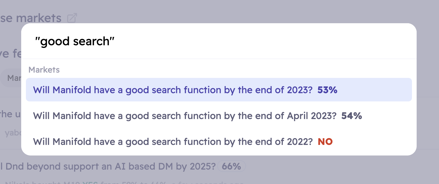Click the search field containing "good search"

219,41
